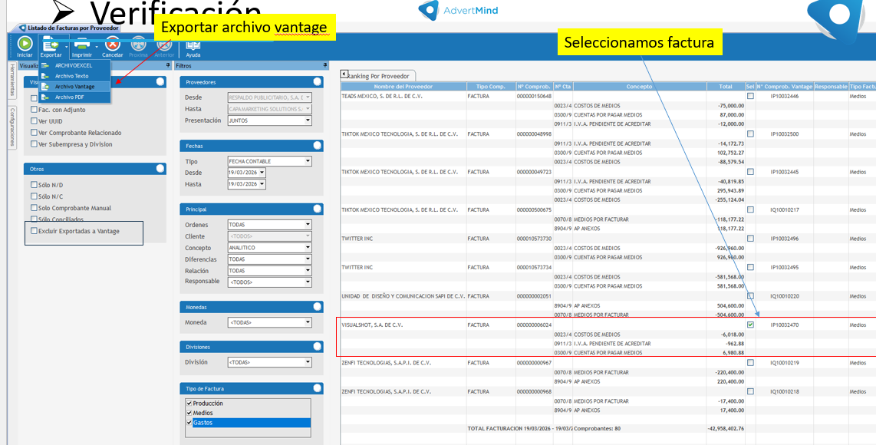Viewport: 876px width, 445px height.
Task: Click the Tipo Comp. column header
Action: coord(490,87)
